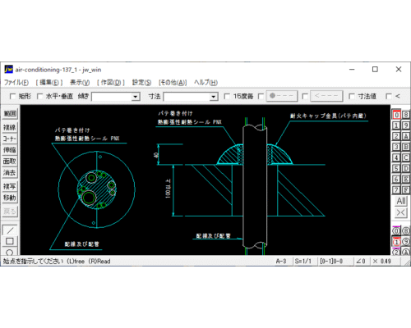Click the ∠0 angle indicator

[361, 261]
